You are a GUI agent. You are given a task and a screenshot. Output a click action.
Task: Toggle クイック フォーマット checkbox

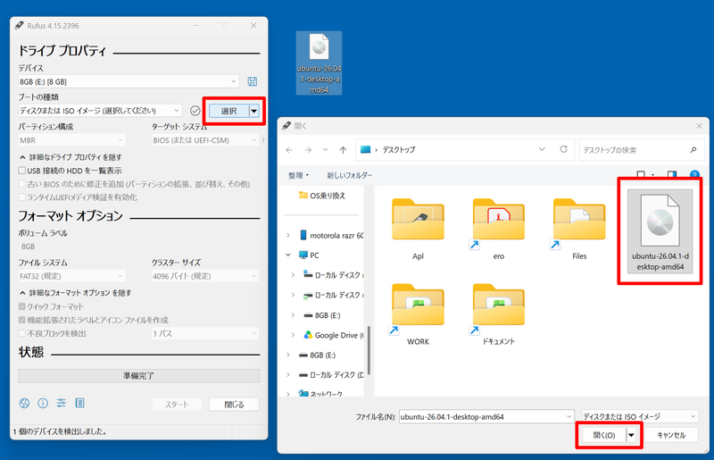[x=21, y=306]
